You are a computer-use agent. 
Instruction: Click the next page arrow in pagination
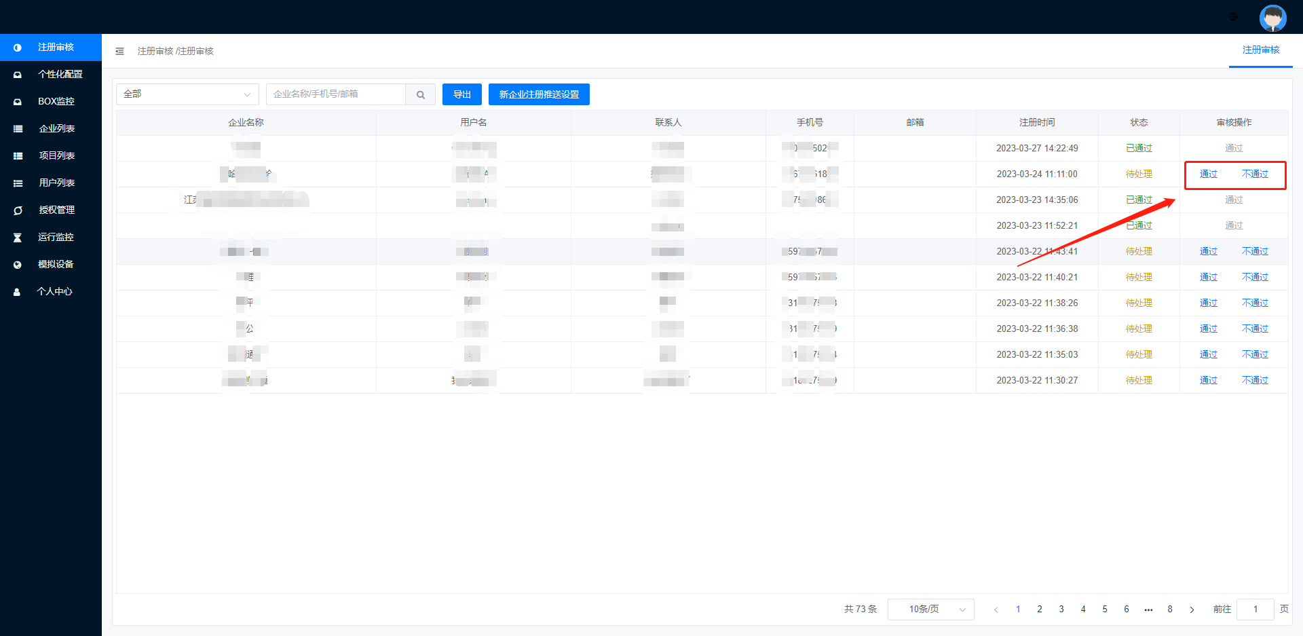pos(1192,610)
